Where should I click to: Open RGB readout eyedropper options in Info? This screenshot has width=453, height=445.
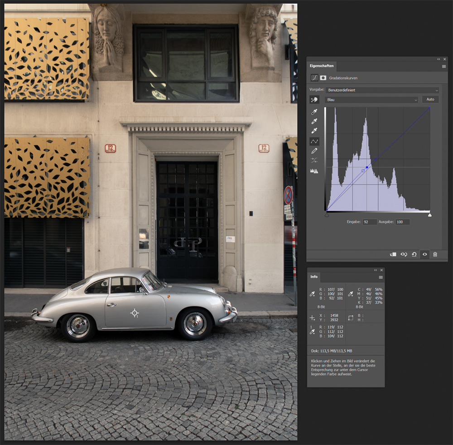point(312,294)
